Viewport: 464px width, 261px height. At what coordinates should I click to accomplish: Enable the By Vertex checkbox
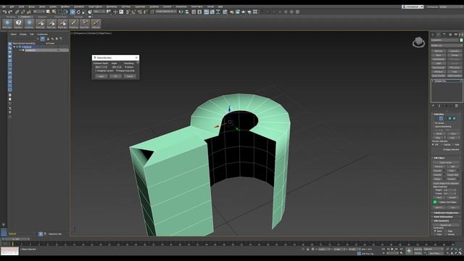(434, 123)
